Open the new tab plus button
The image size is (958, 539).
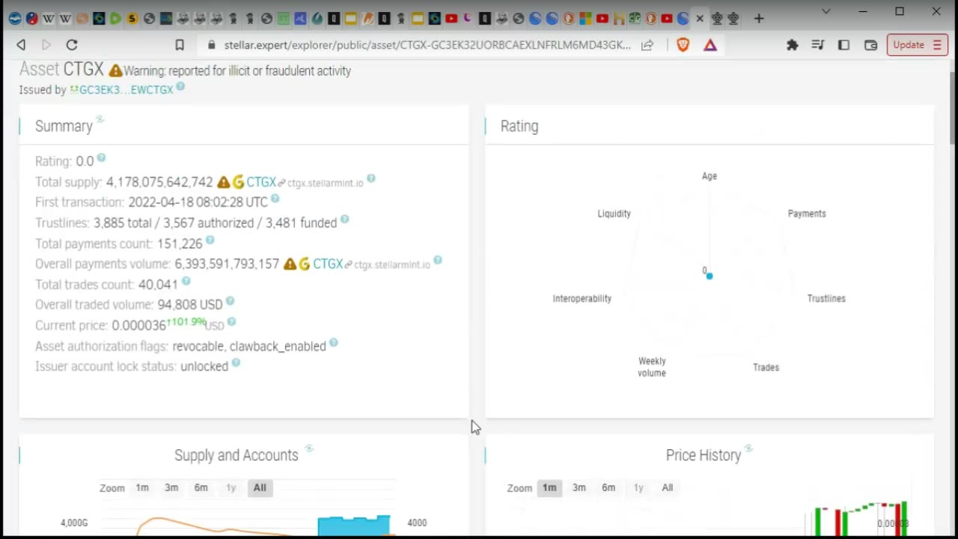pyautogui.click(x=759, y=19)
